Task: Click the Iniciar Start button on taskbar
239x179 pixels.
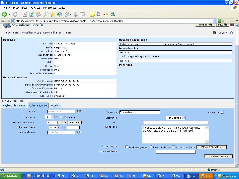Action: click(x=11, y=176)
